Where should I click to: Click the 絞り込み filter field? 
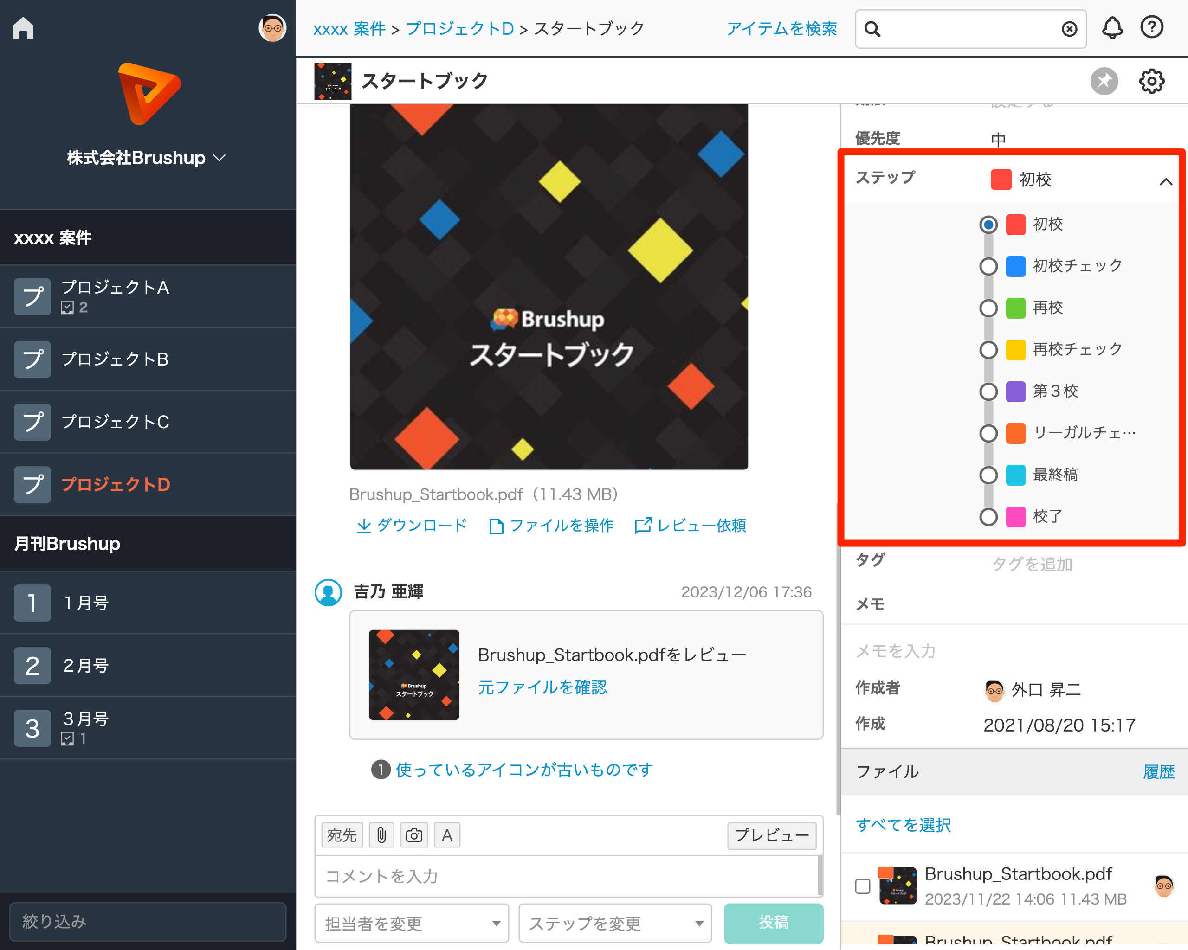tap(148, 921)
